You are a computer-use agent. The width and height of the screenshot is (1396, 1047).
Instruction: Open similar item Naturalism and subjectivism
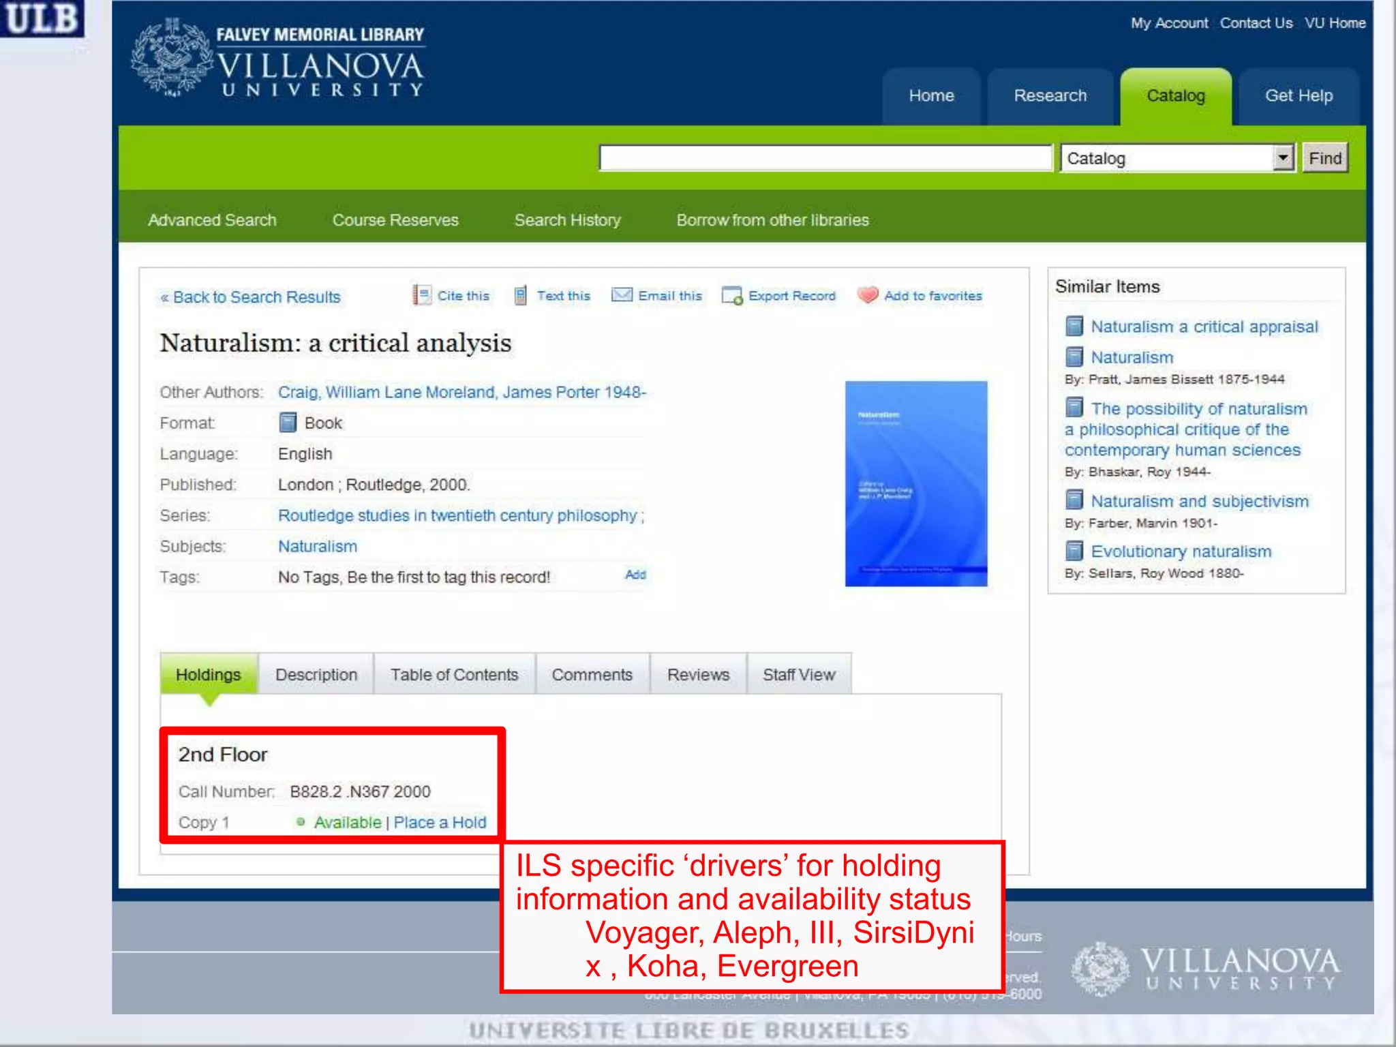pos(1200,501)
